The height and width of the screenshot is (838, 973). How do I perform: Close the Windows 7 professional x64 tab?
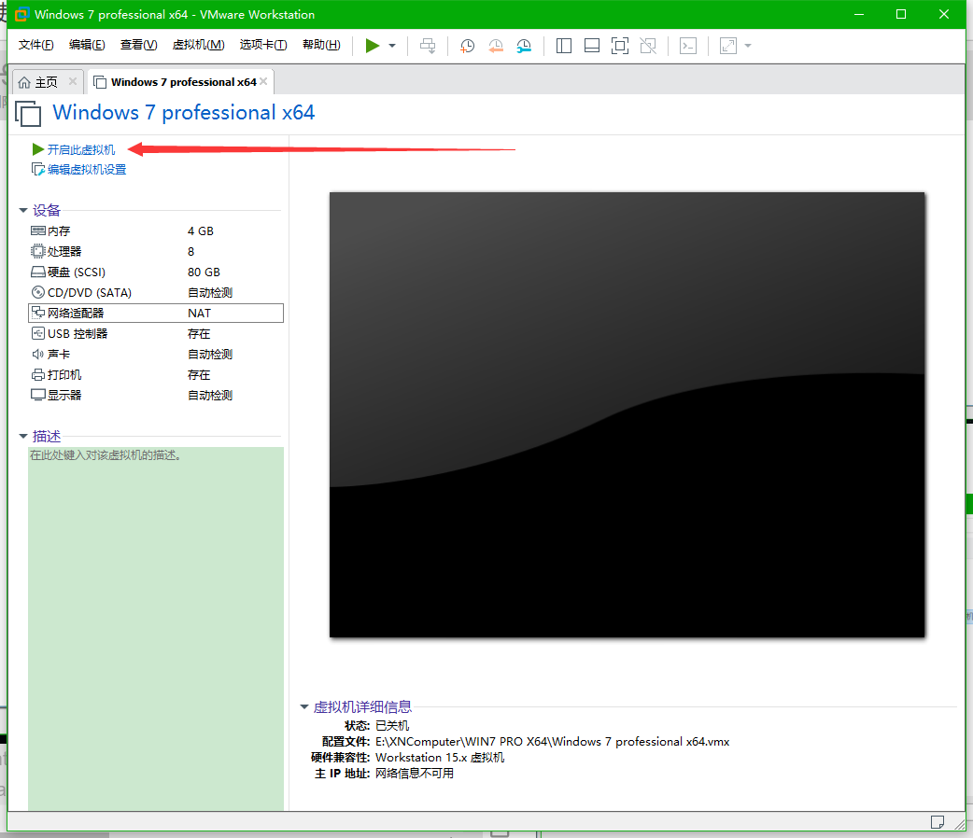coord(263,81)
